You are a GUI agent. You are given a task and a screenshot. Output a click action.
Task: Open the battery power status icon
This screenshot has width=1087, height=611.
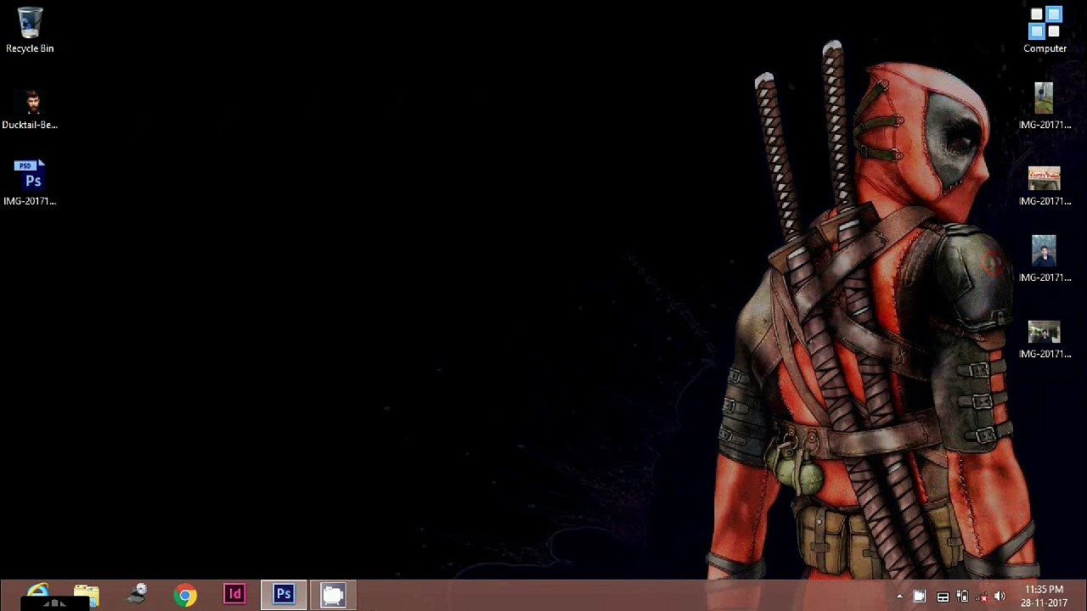(962, 597)
